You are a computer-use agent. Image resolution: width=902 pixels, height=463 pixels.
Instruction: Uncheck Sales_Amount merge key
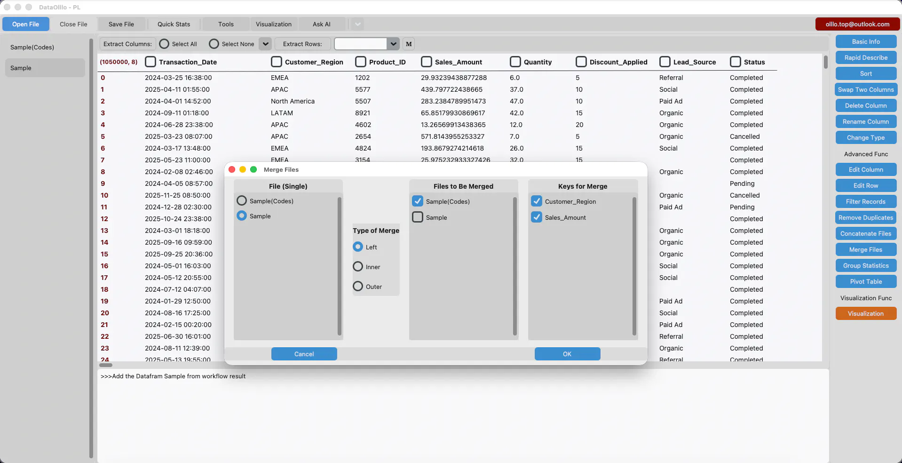pos(537,217)
